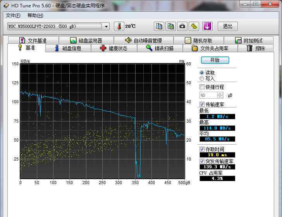Copy text results to clipboard icon
282x217 pixels.
(x=159, y=26)
